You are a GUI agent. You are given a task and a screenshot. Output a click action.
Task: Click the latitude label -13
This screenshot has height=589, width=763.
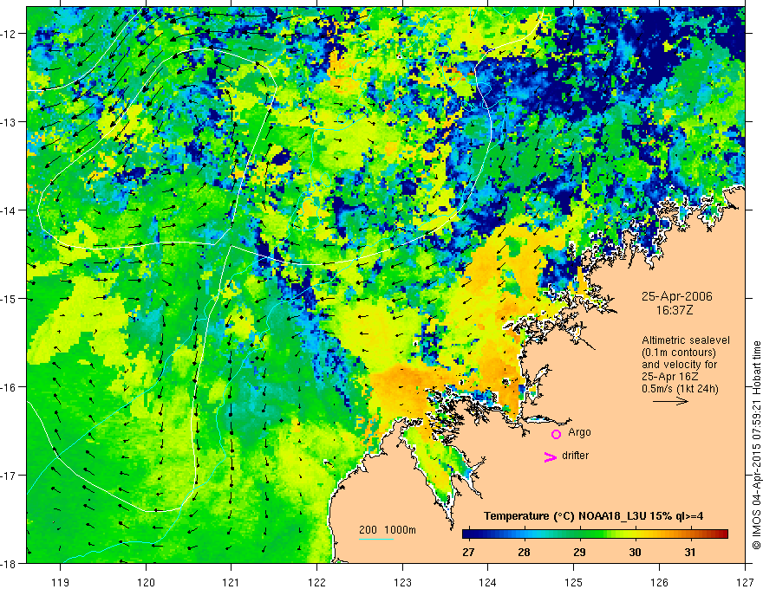(x=10, y=122)
